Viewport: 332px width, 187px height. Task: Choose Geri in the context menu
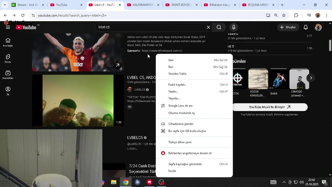coord(194,60)
